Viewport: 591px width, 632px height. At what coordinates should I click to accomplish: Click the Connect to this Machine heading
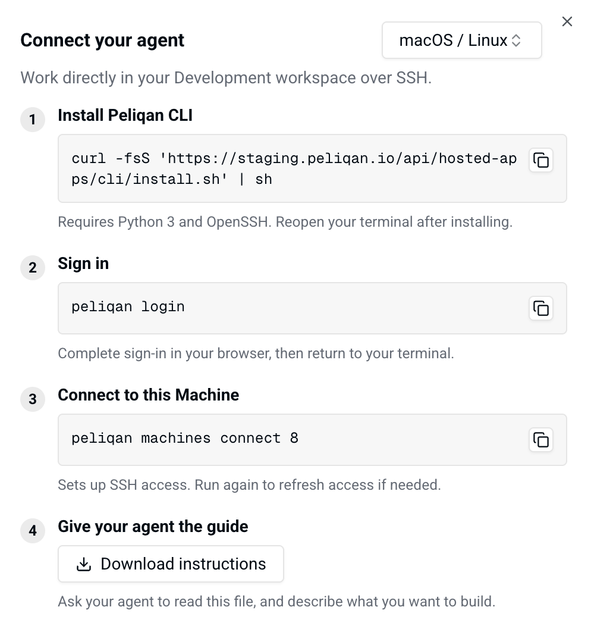149,395
